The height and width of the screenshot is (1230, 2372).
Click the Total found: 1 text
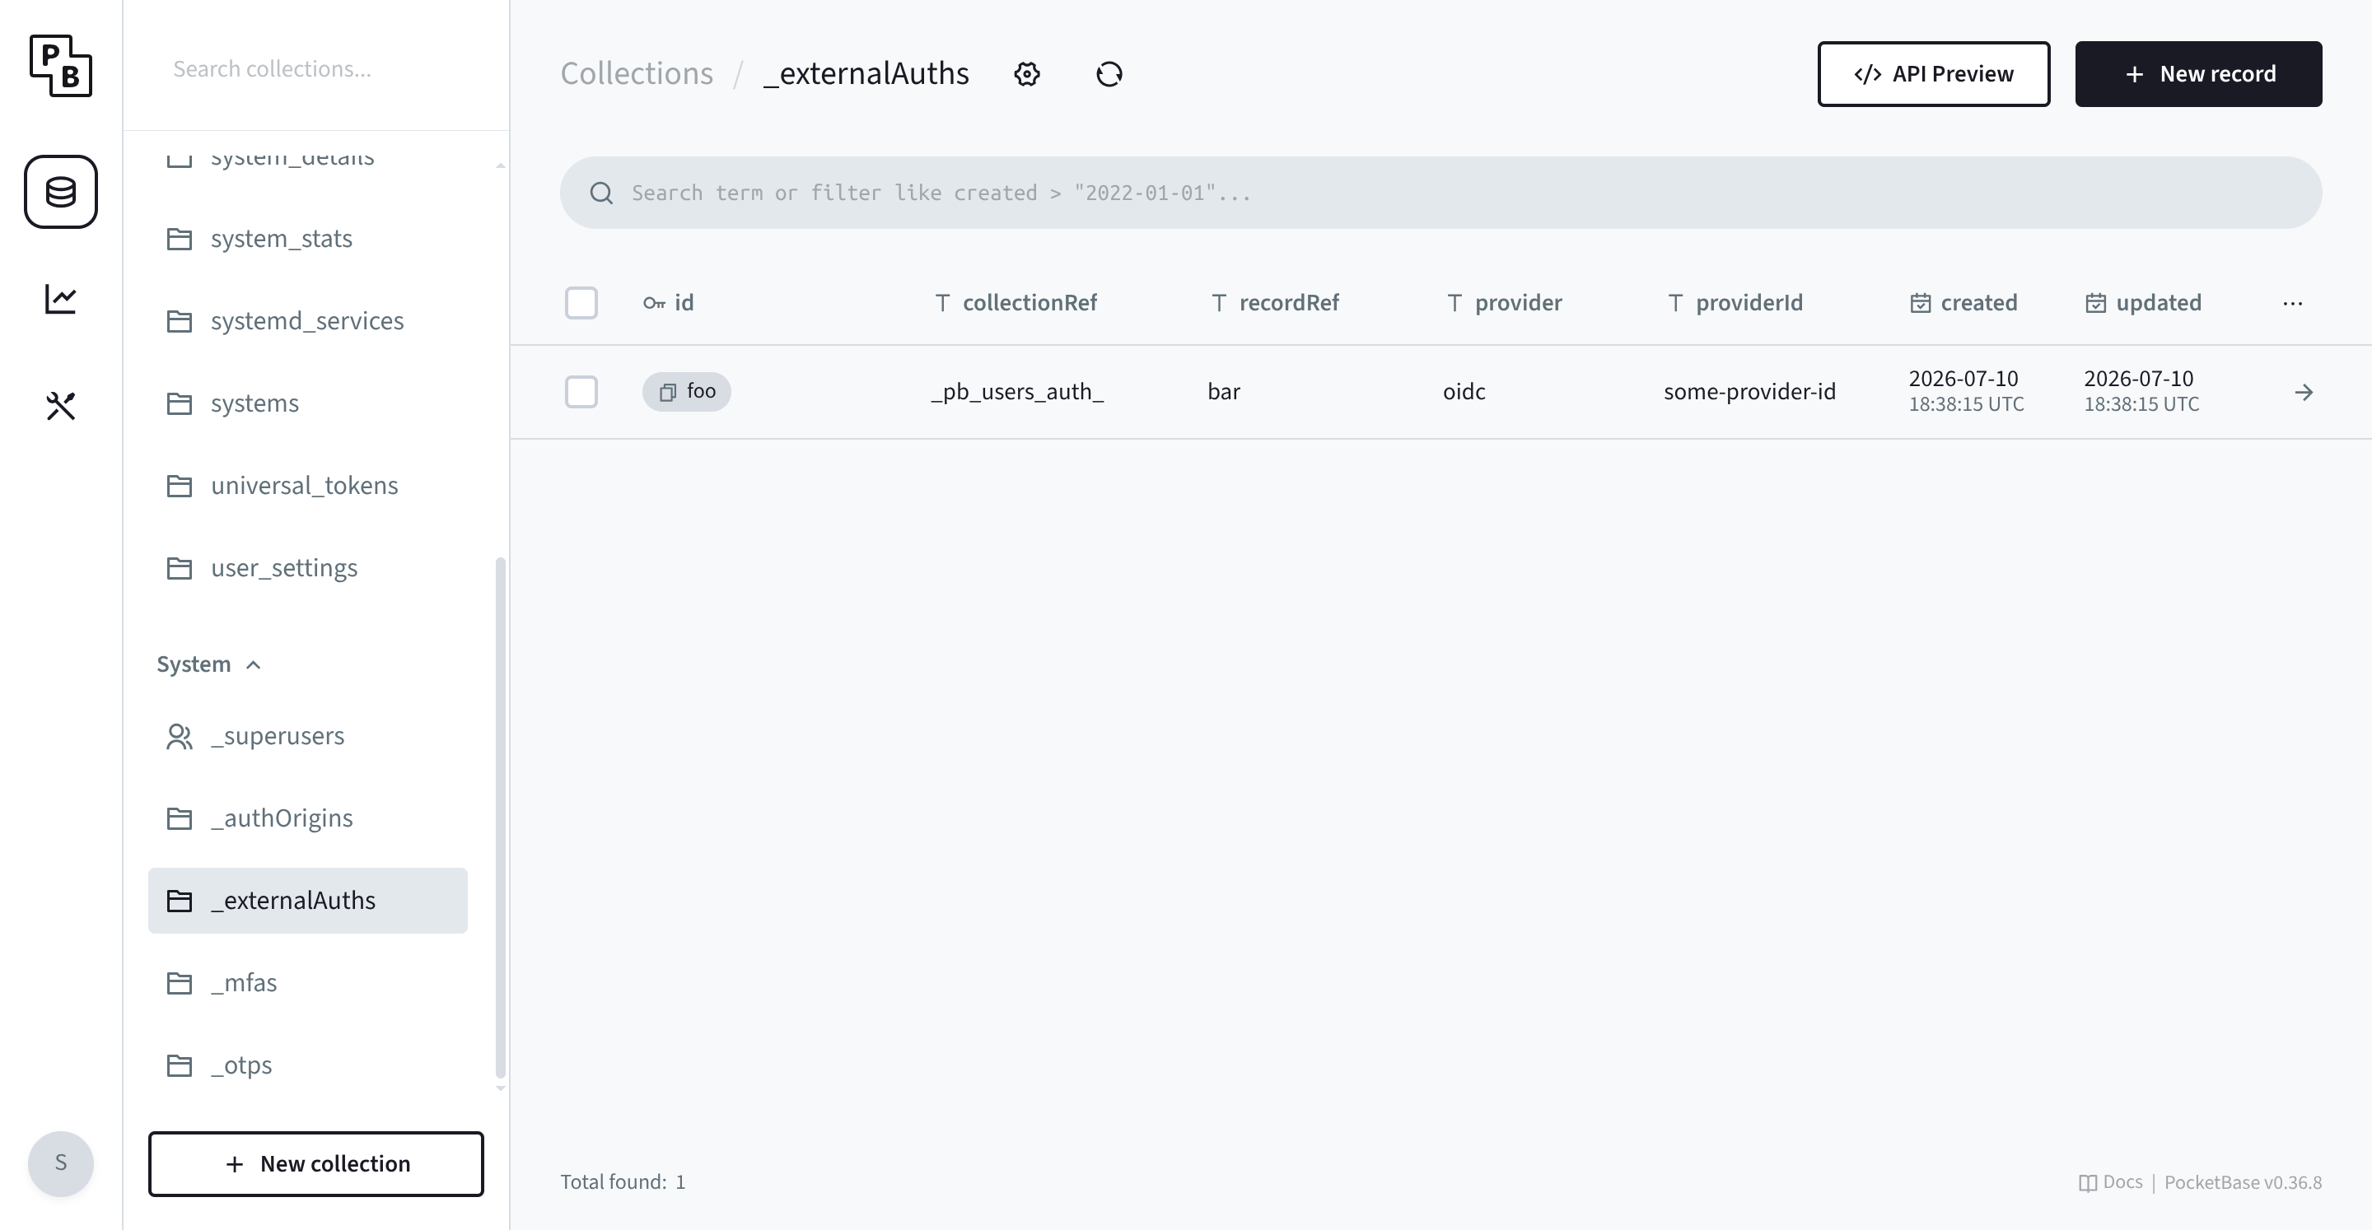point(623,1182)
